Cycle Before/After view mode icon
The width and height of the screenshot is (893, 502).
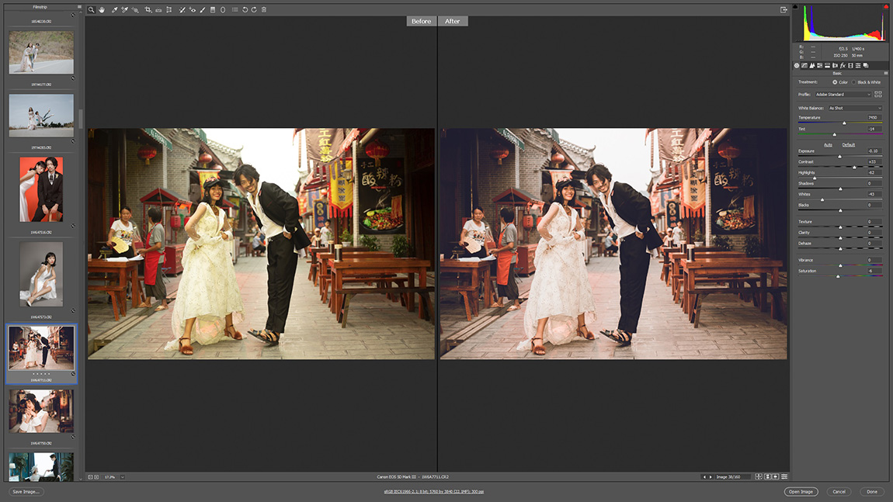point(759,477)
